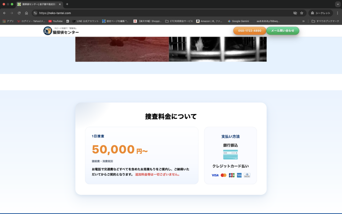Click the Mastercard logo
This screenshot has width=342, height=214.
pos(223,175)
